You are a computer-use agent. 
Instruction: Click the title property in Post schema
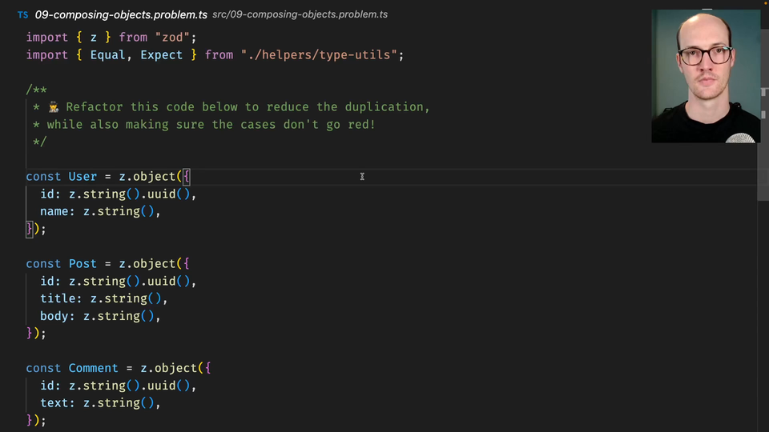[x=58, y=298]
